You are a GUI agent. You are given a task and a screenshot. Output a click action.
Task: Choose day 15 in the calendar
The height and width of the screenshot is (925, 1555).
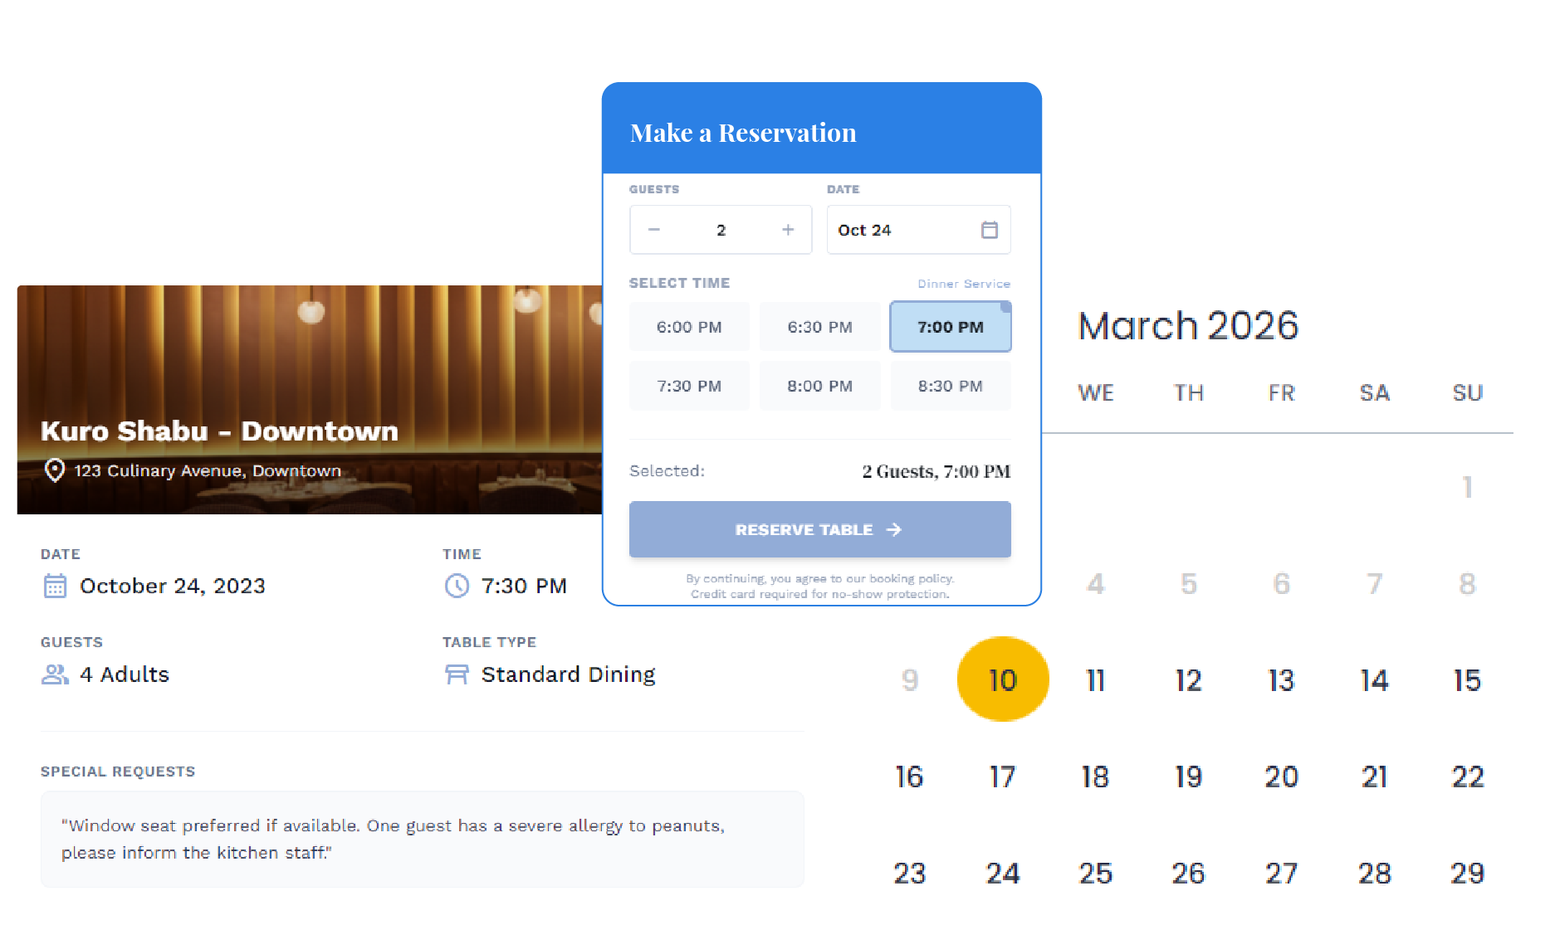point(1467,680)
